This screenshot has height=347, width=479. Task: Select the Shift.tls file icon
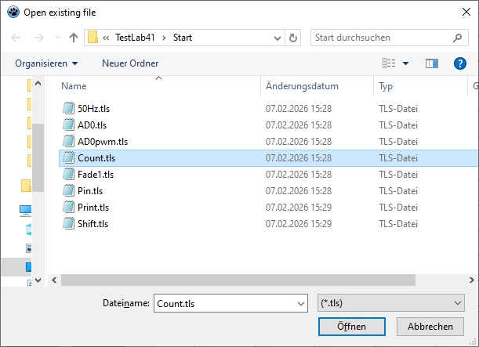click(x=69, y=224)
